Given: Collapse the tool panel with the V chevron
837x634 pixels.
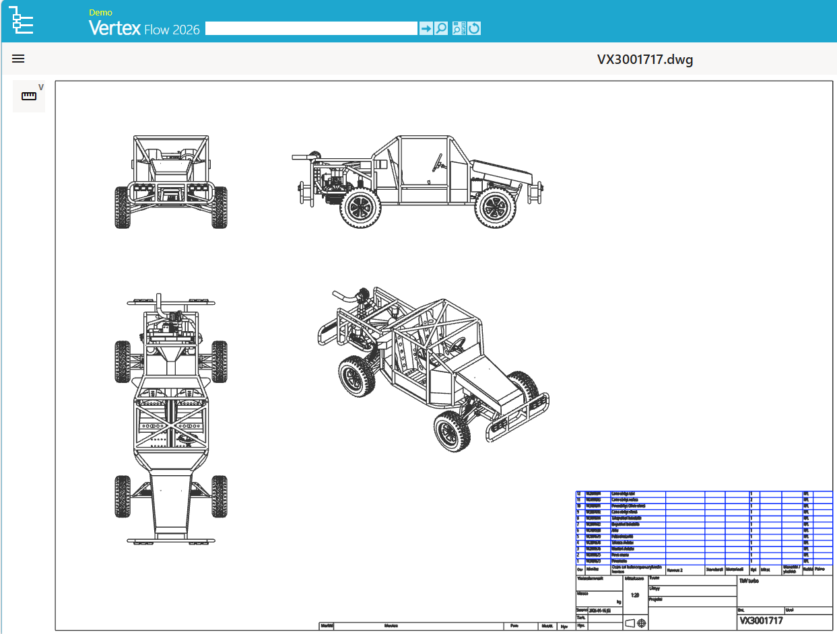Looking at the screenshot, I should pos(41,86).
